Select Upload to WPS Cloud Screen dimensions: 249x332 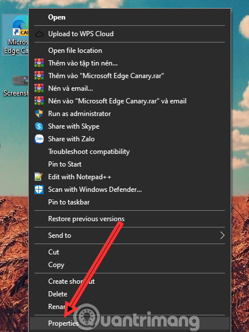[x=130, y=34]
